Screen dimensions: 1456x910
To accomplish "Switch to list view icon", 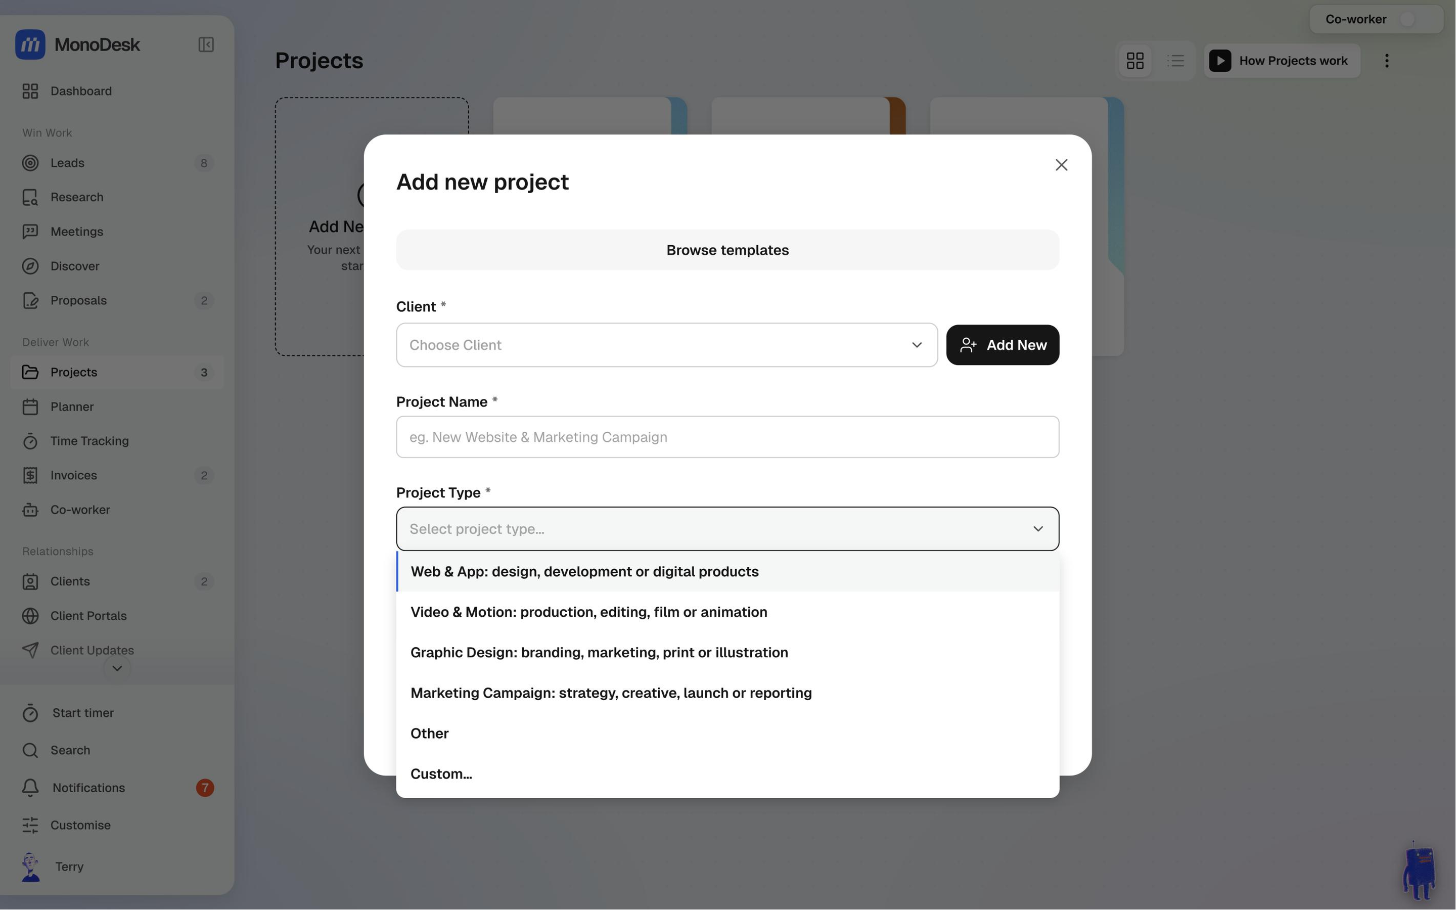I will click(x=1175, y=60).
